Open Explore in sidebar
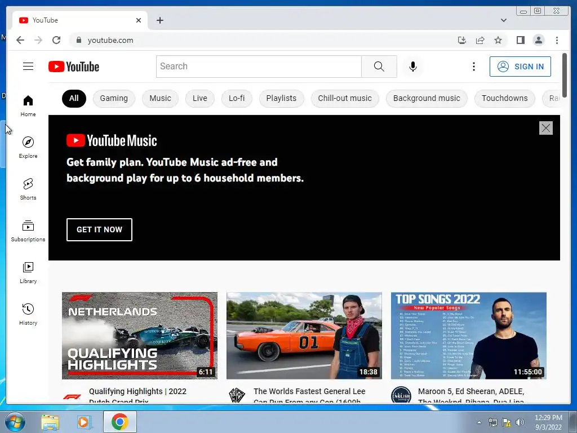 tap(28, 147)
